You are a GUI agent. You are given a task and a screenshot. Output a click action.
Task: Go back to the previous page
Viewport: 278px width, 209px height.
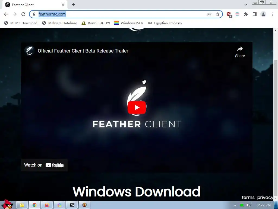click(x=6, y=14)
